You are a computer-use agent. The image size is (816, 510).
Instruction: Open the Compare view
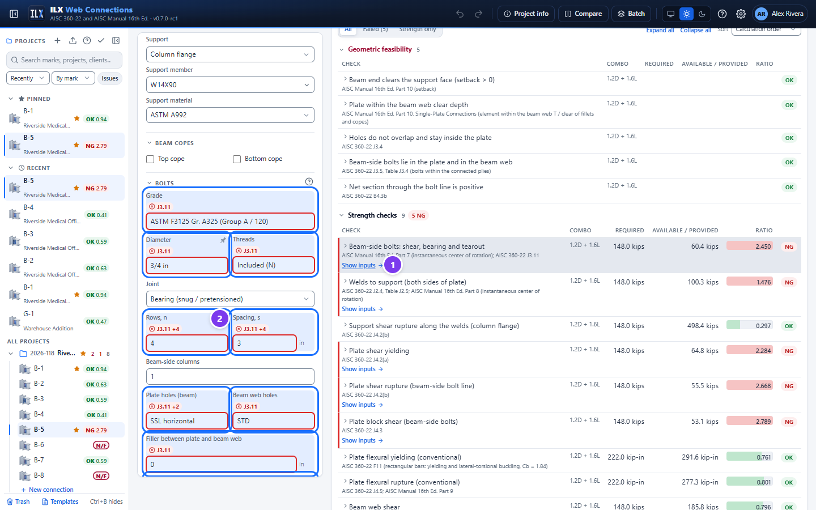tap(583, 14)
